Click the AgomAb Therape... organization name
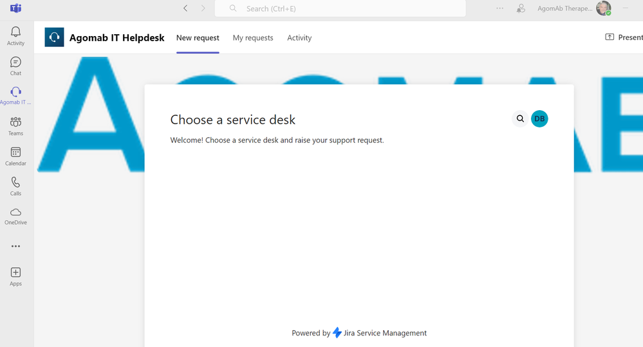This screenshot has height=347, width=643. point(564,8)
